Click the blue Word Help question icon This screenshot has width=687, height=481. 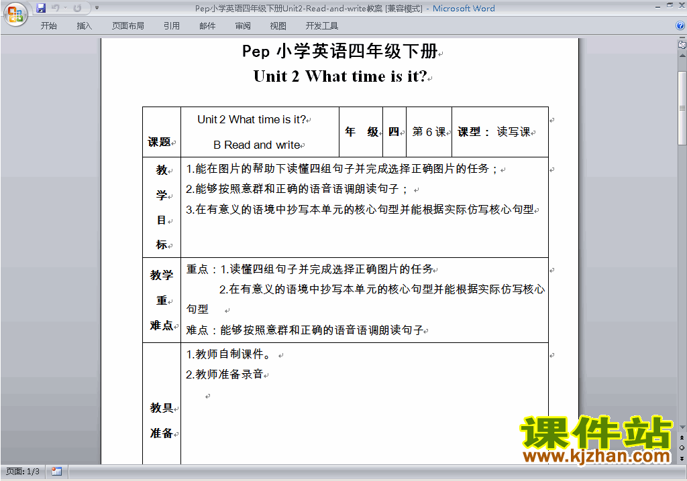[680, 26]
